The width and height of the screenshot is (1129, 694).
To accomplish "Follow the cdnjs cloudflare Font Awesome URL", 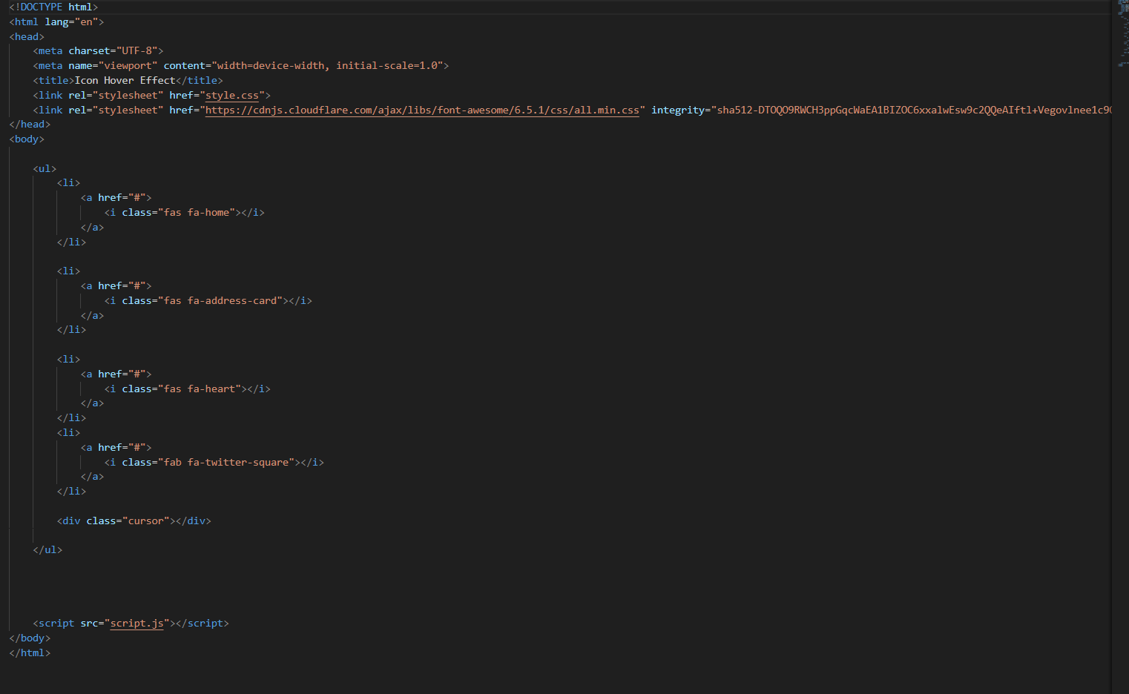I will click(421, 110).
